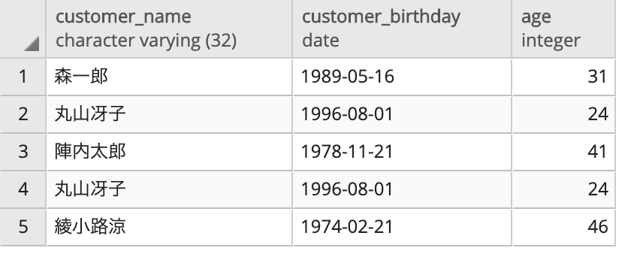The width and height of the screenshot is (640, 272).
Task: Select the customer_birthday column header
Action: point(402,29)
